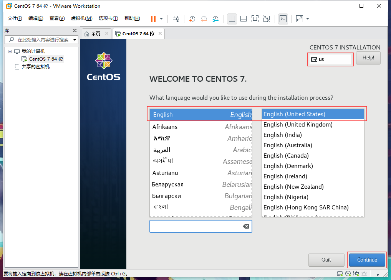Screen dimensions: 391x280
Task: Open the snapshot manager icon
Action: click(x=215, y=19)
